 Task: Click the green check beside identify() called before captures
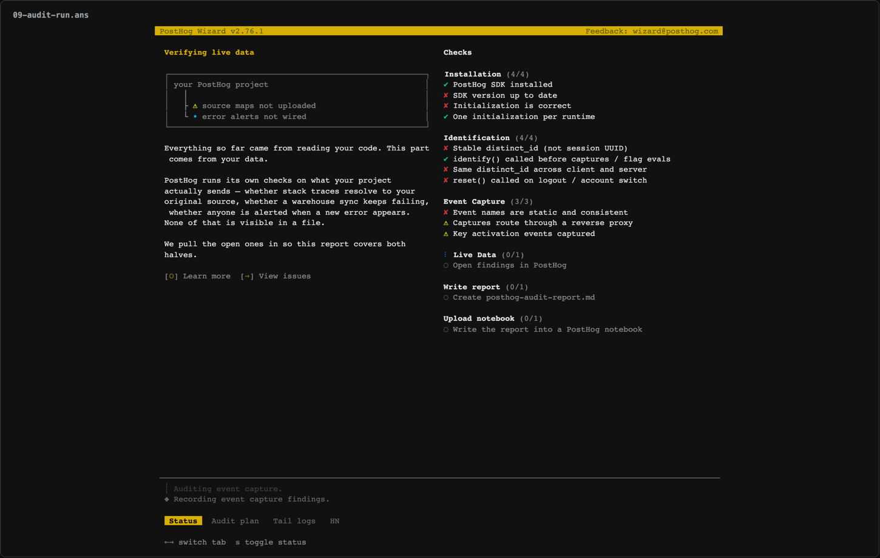tap(446, 159)
